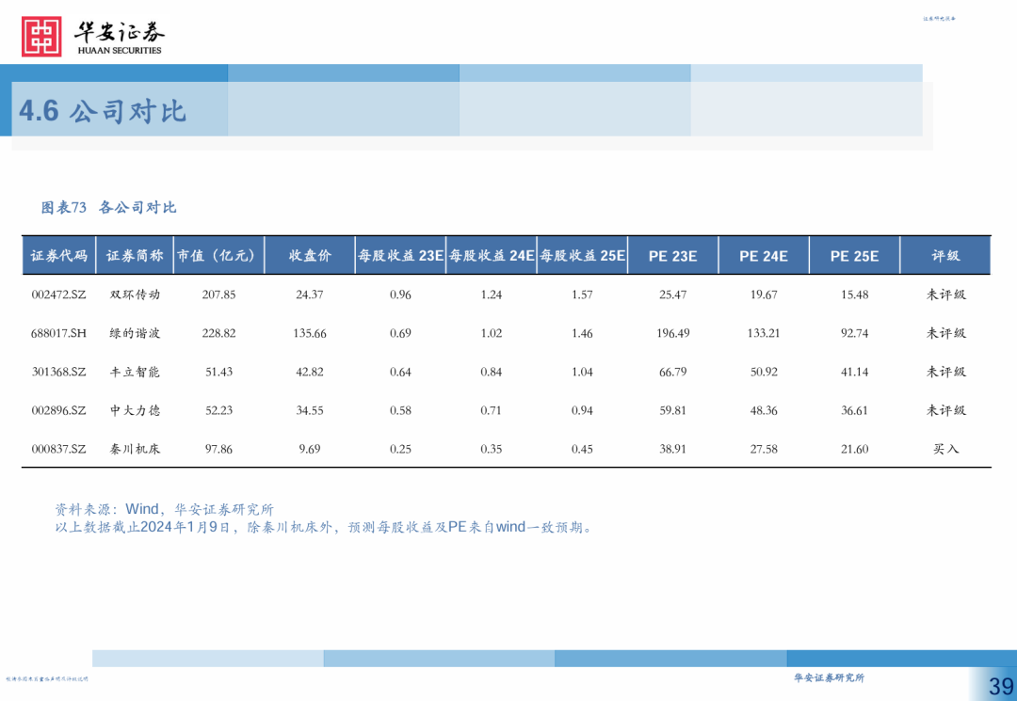The height and width of the screenshot is (701, 1017).
Task: Click PE 23E value 196.49
Action: tap(672, 333)
